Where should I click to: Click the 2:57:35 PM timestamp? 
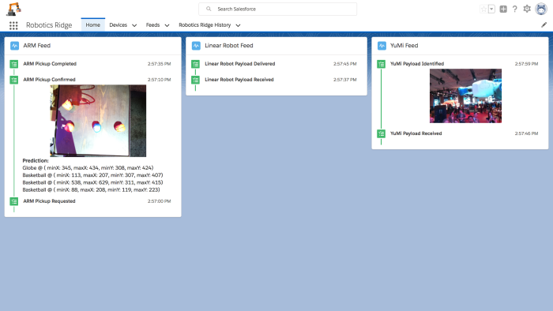(x=159, y=64)
